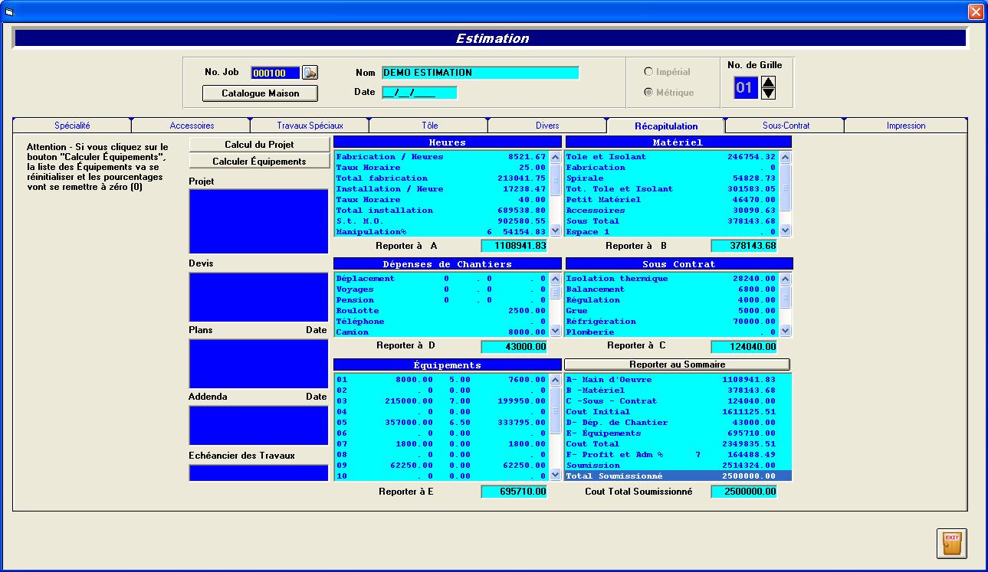Increase No. de Grille with up arrow
This screenshot has height=572, width=988.
tap(768, 81)
